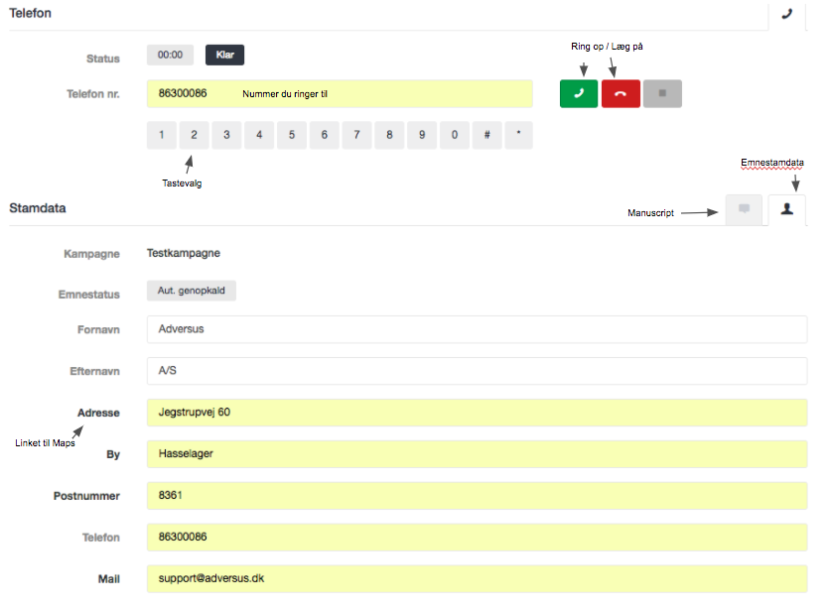
Task: Open the Manuscript speech bubble tab
Action: click(744, 209)
